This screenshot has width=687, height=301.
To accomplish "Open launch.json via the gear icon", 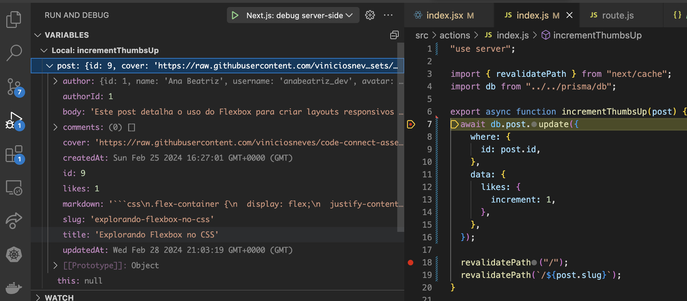I will (x=370, y=15).
